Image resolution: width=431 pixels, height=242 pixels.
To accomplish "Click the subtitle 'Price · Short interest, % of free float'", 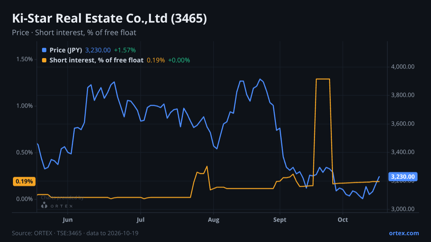I will [x=74, y=33].
